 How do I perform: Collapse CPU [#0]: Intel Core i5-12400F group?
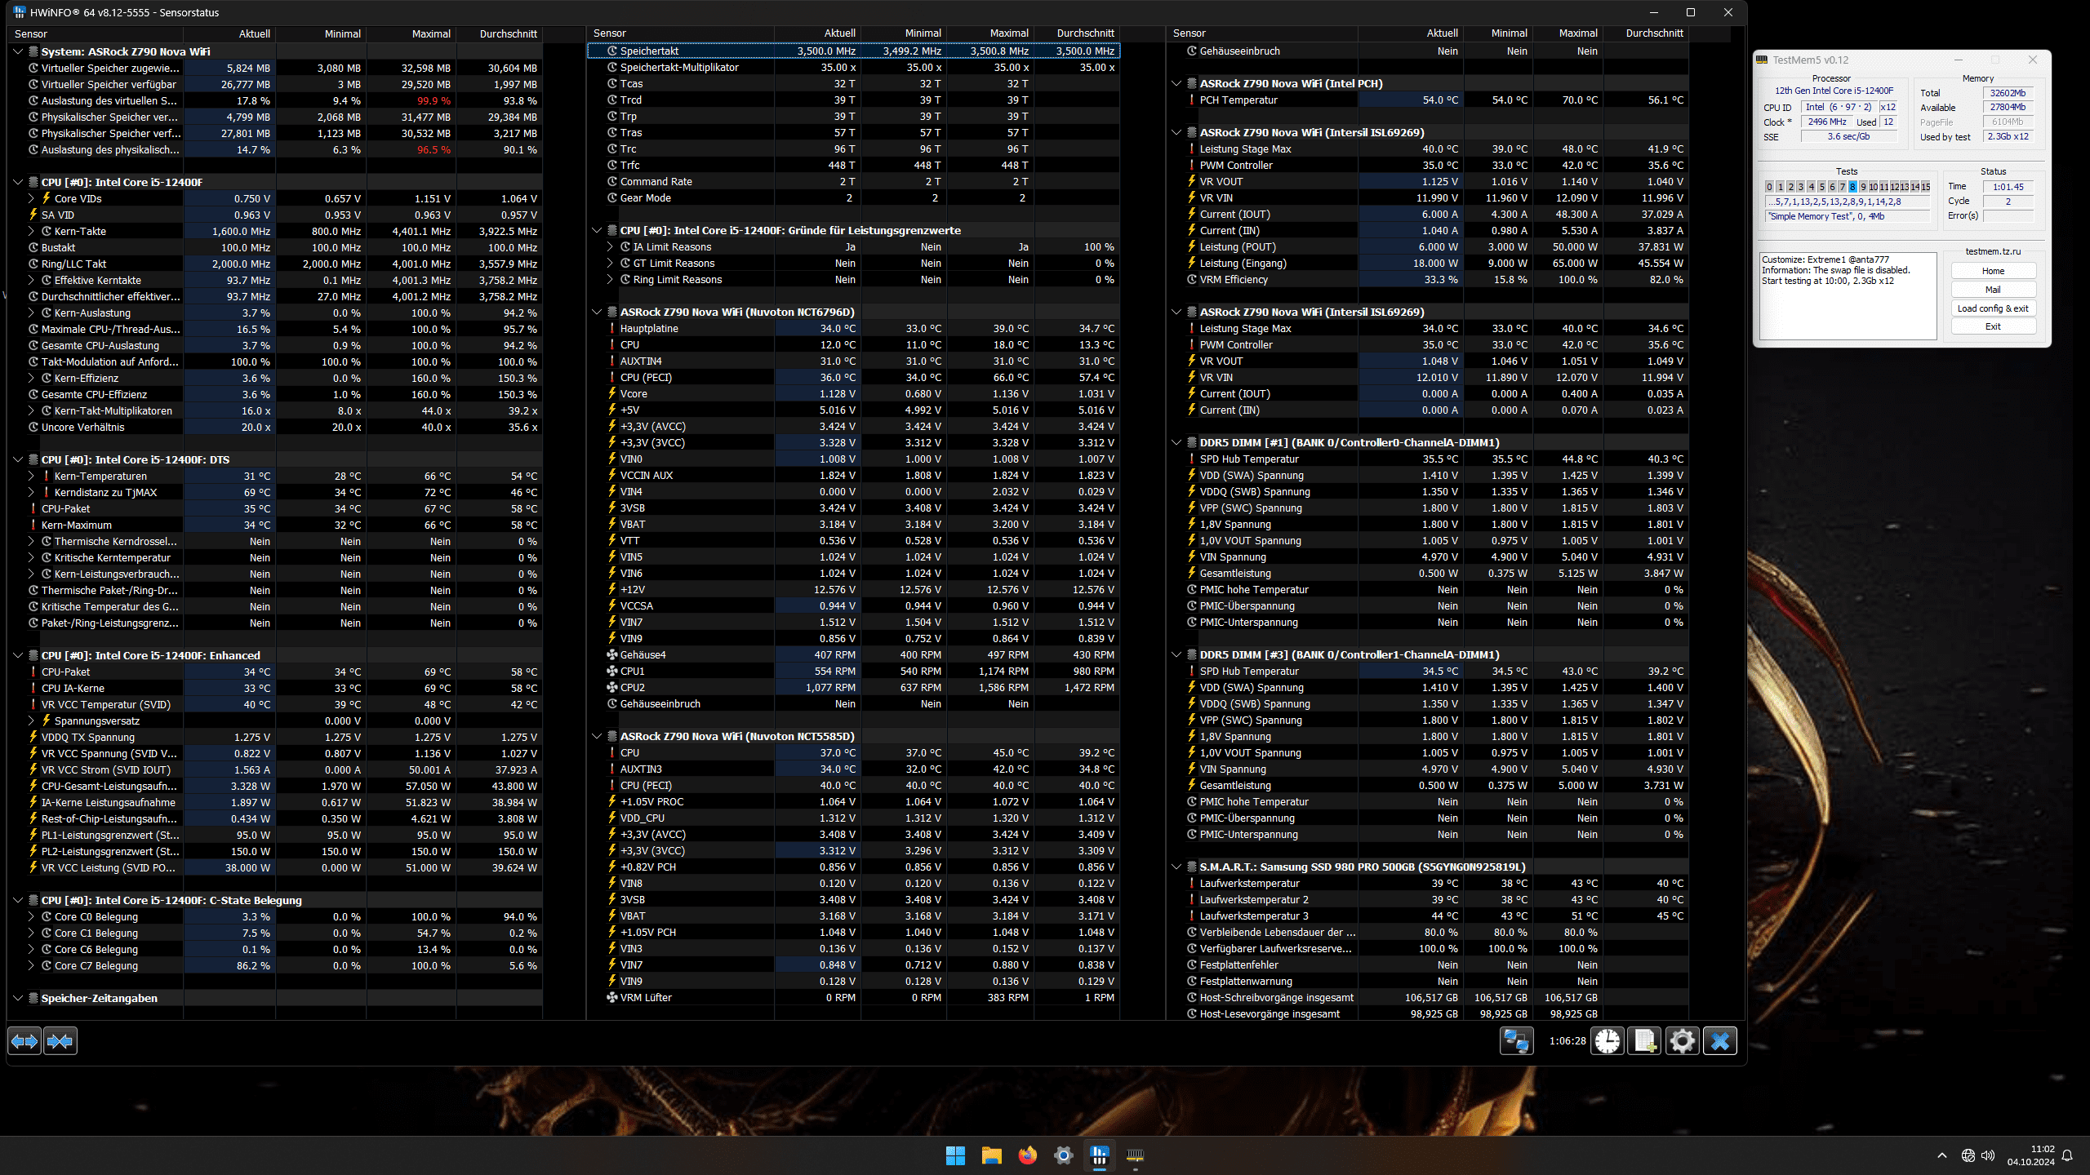pyautogui.click(x=18, y=182)
